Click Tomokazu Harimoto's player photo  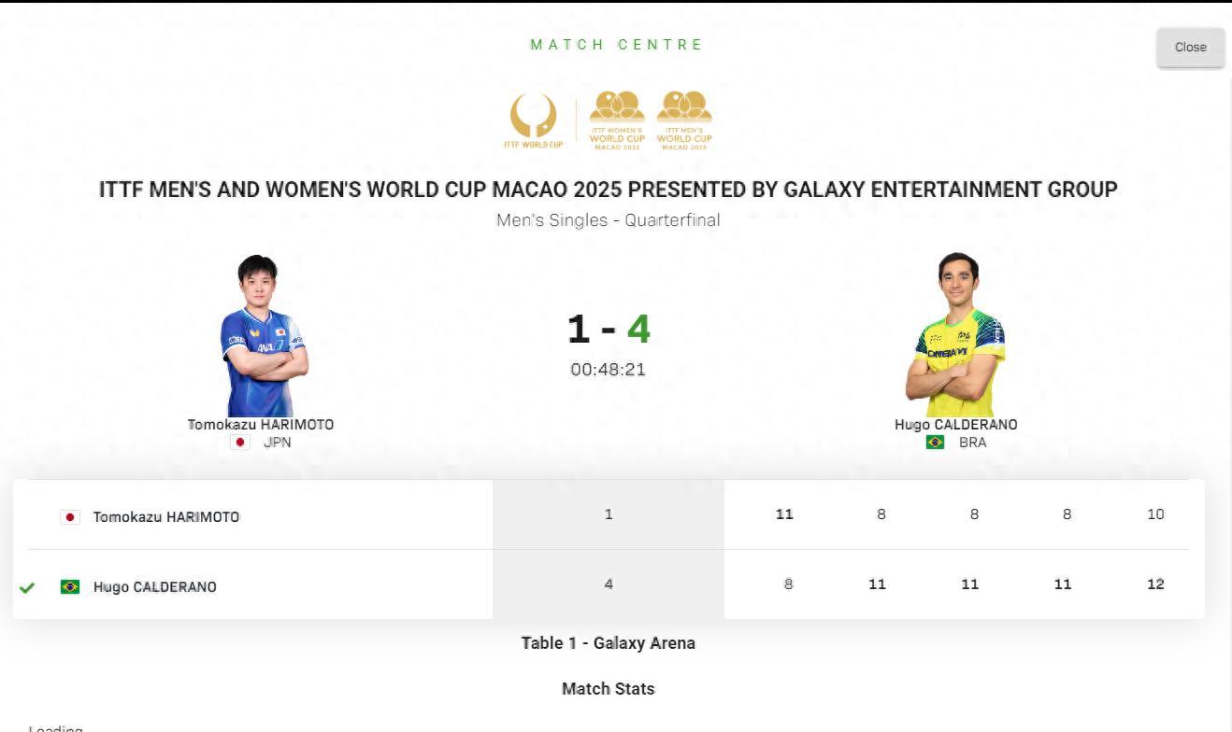[262, 336]
